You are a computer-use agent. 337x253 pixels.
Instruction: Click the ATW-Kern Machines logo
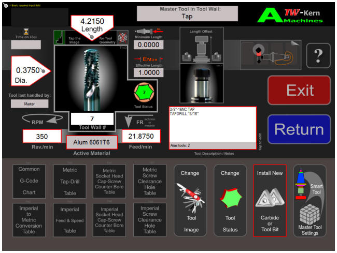click(290, 15)
